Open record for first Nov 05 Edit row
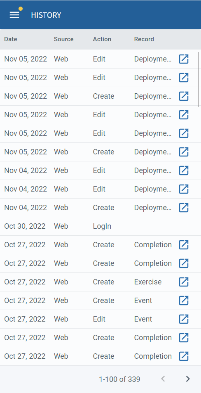This screenshot has width=201, height=393. (x=184, y=59)
